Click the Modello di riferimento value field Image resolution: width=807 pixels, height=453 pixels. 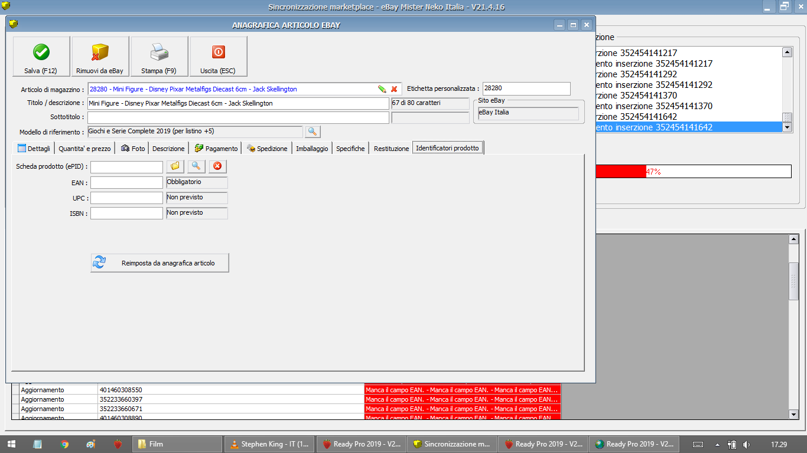tap(195, 132)
